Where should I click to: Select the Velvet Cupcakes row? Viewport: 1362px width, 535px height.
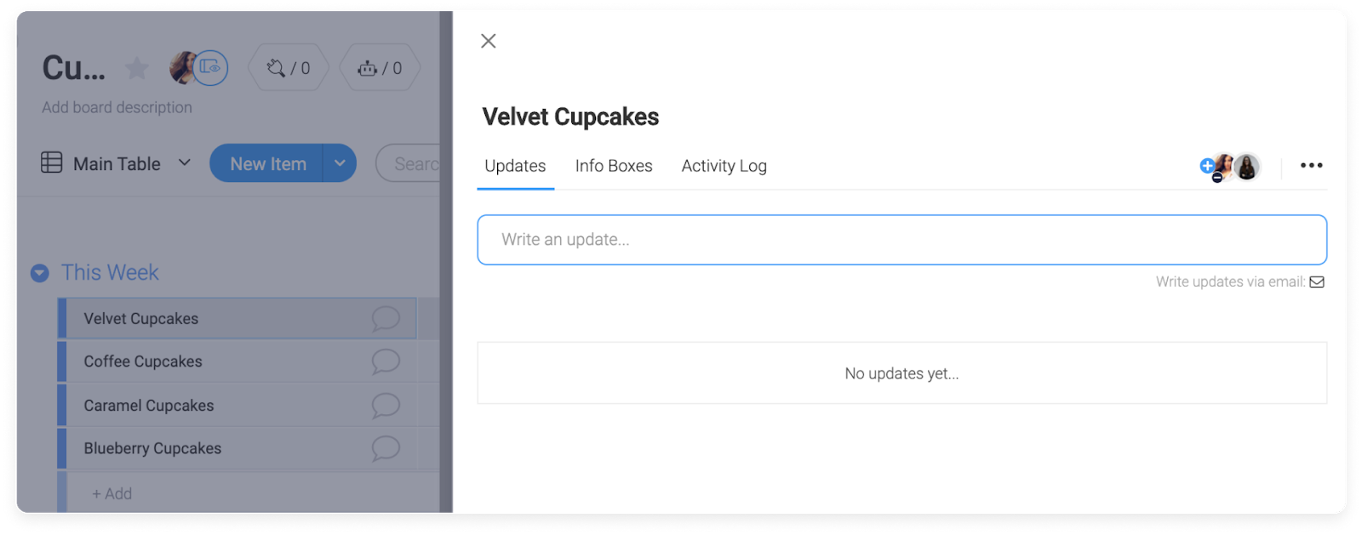coord(237,318)
